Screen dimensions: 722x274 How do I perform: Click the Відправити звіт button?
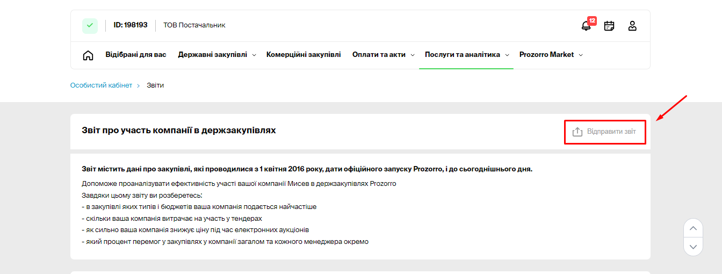pos(605,132)
